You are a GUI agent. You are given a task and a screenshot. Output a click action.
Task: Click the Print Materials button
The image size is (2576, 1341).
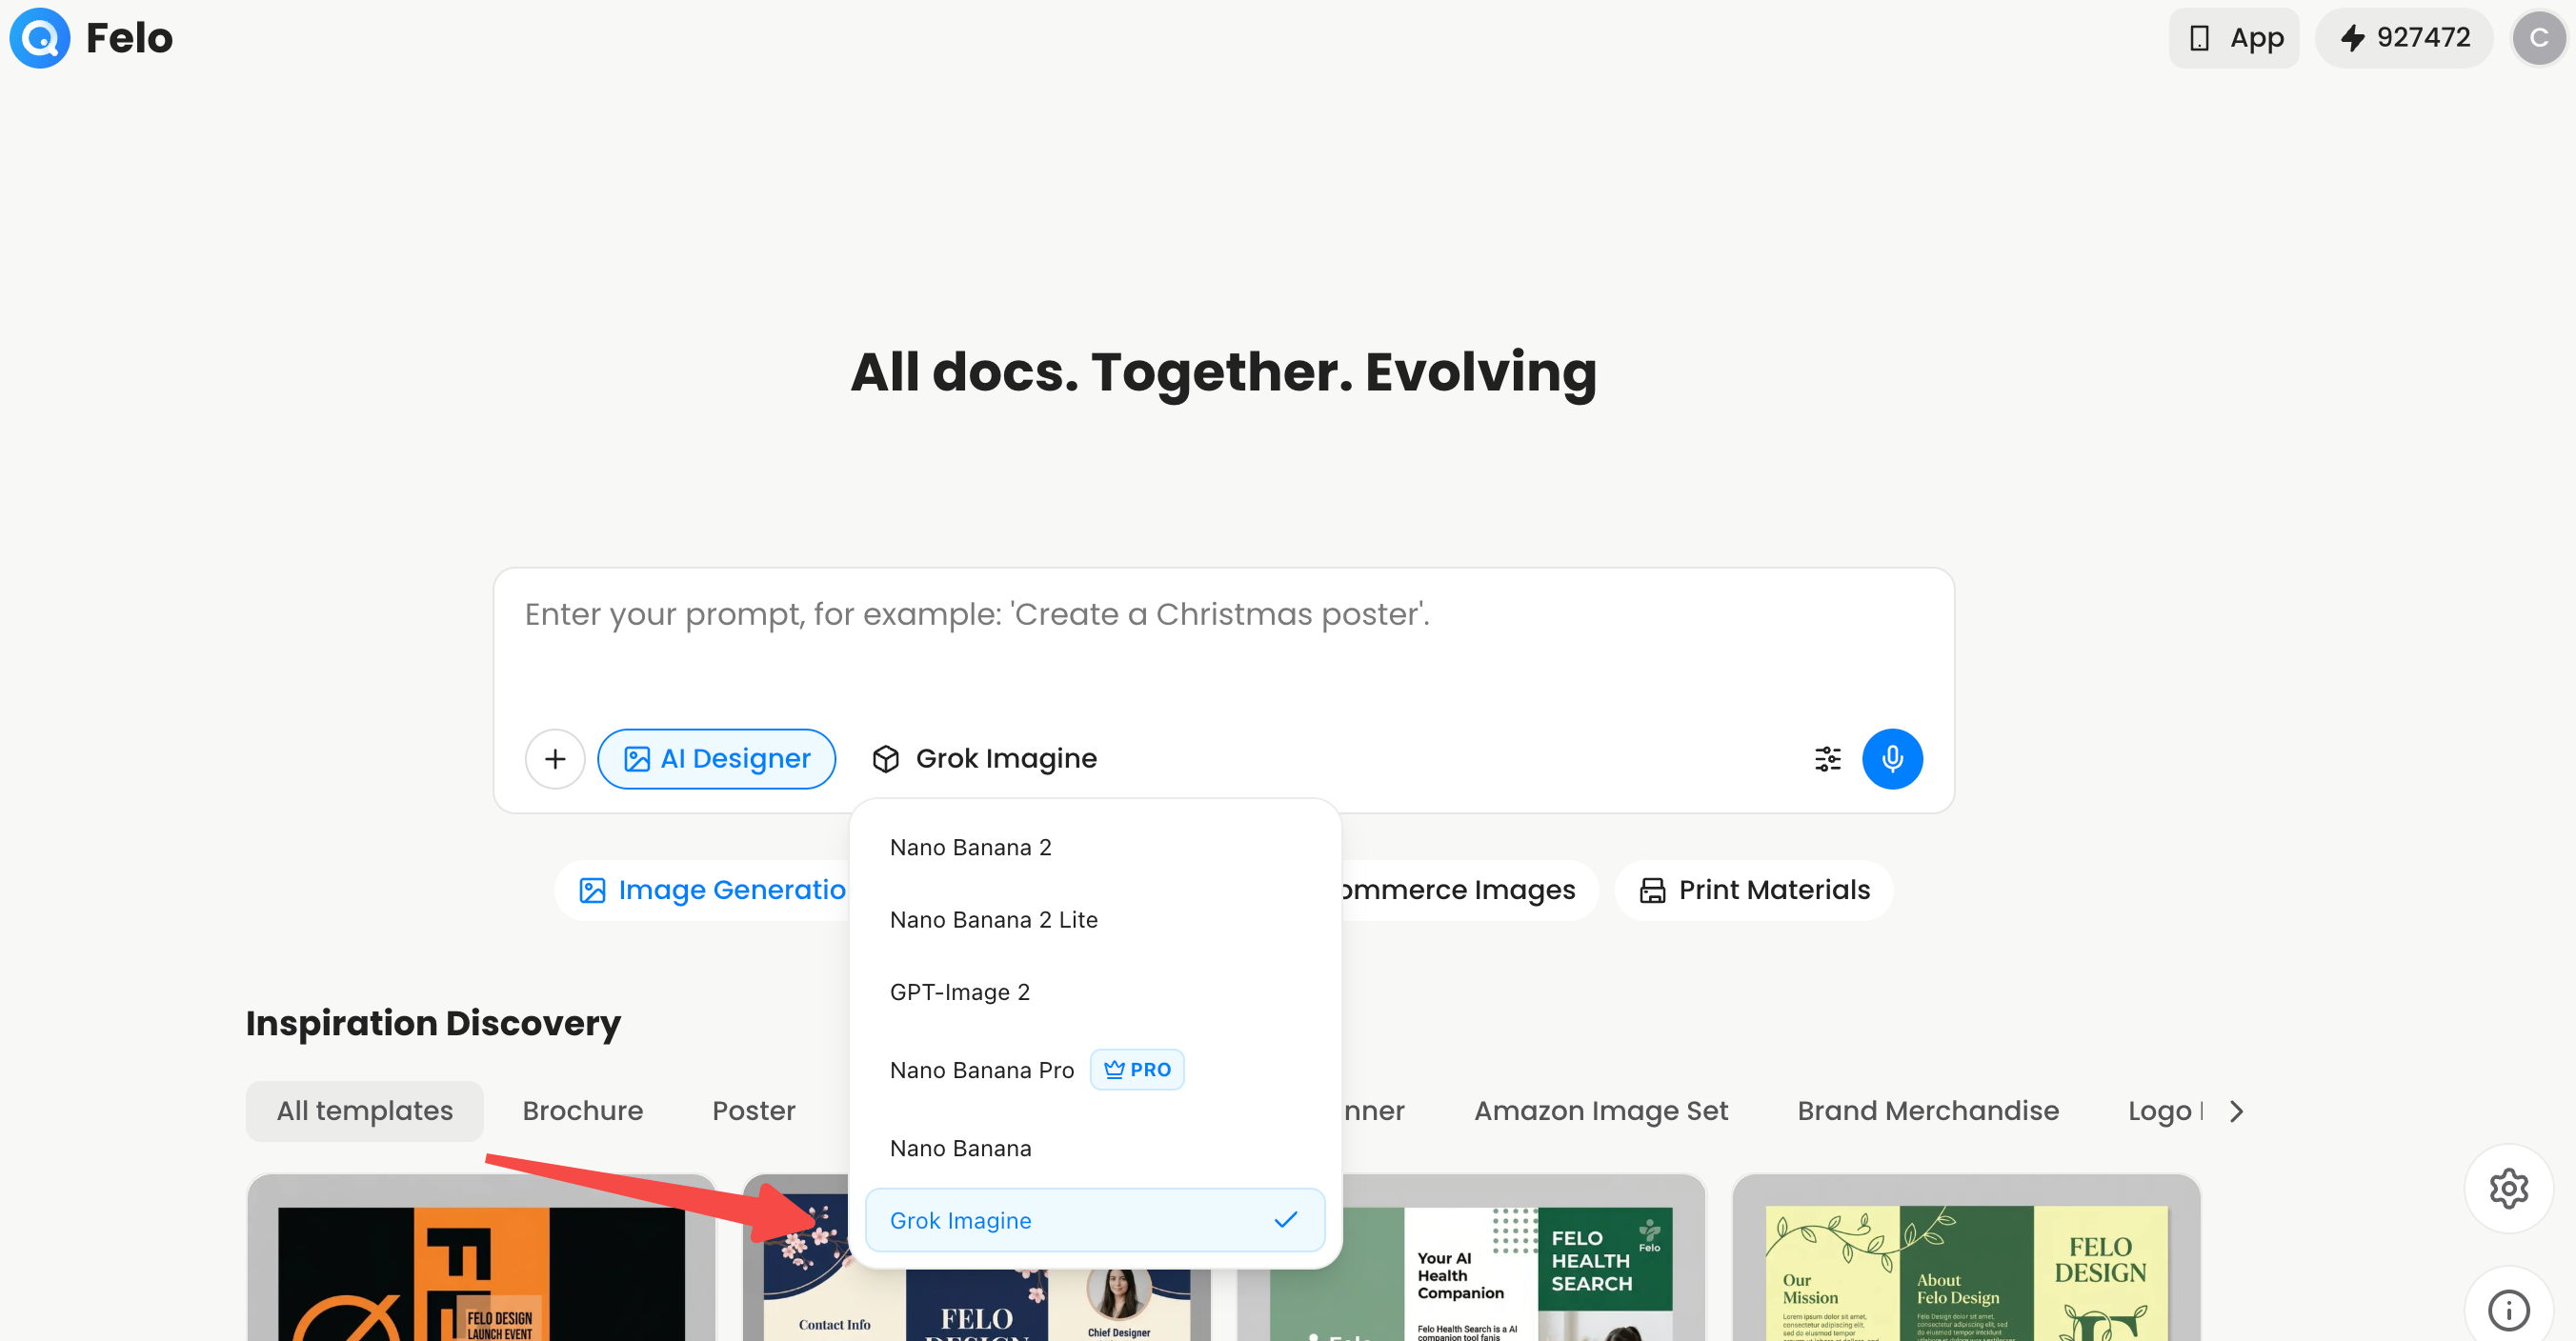coord(1754,890)
